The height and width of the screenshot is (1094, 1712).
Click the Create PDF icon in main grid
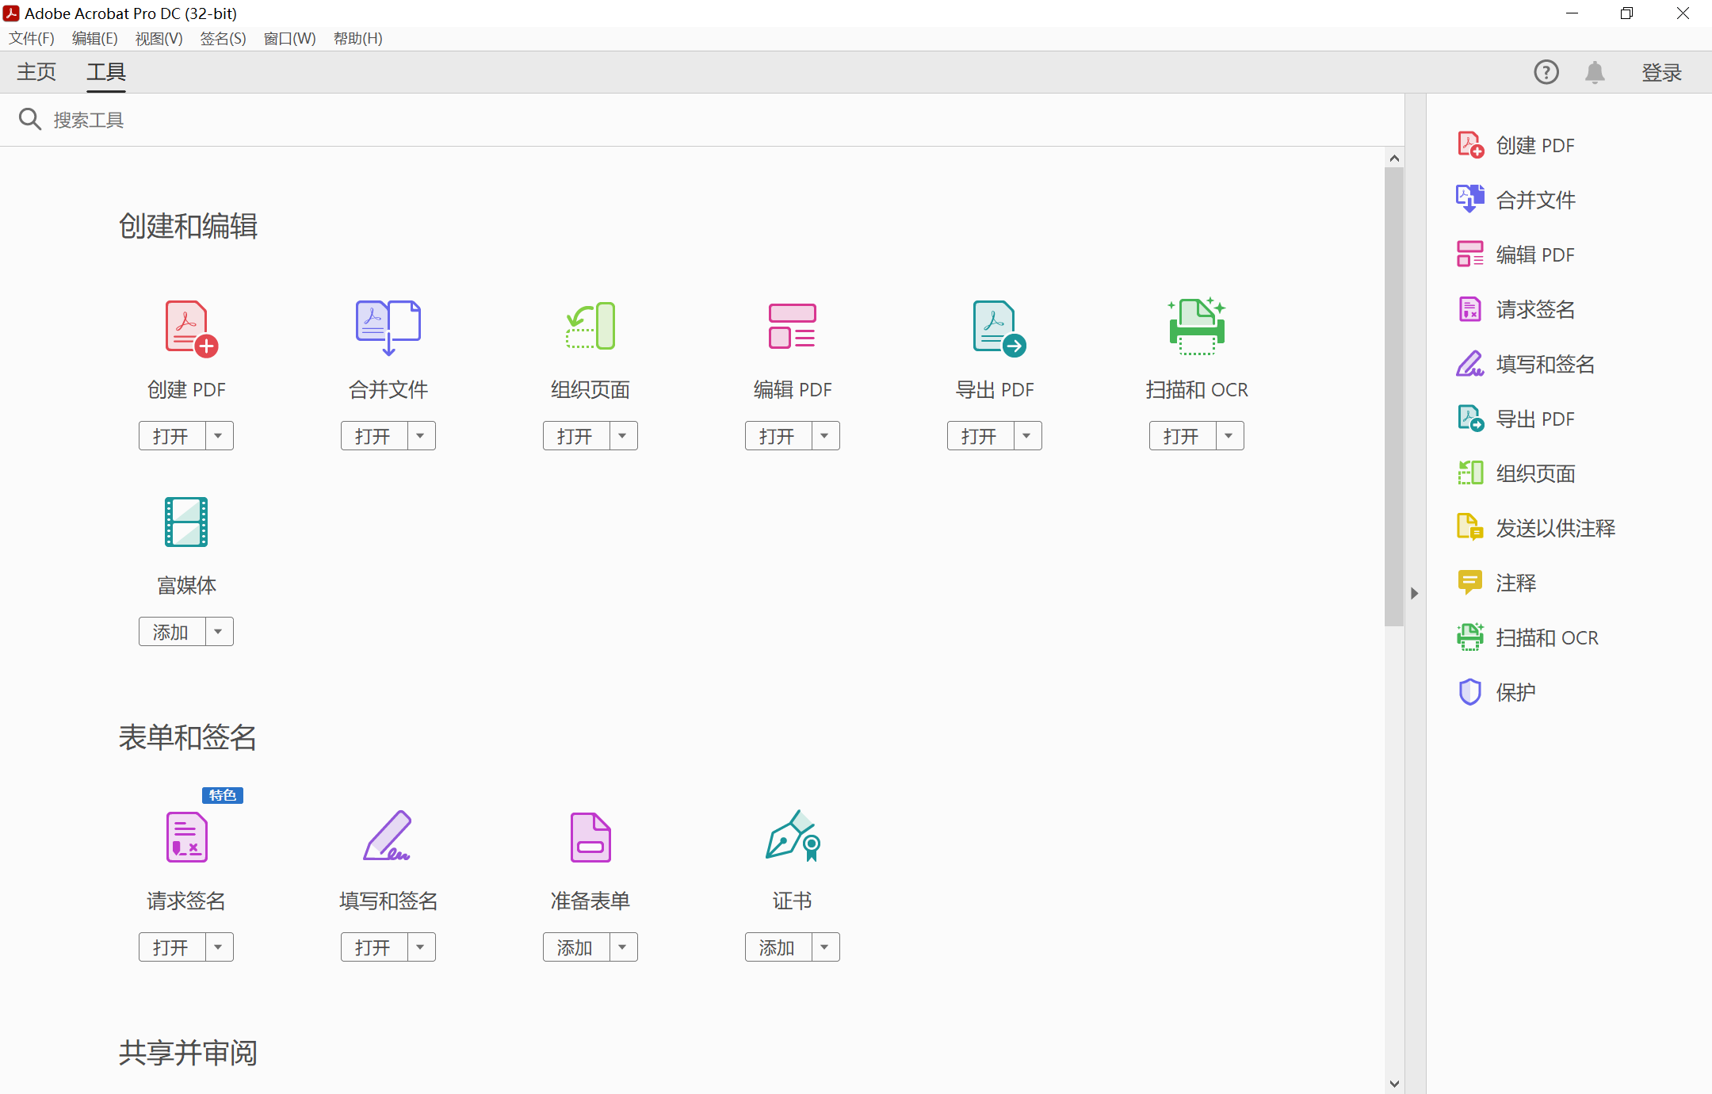coord(191,328)
